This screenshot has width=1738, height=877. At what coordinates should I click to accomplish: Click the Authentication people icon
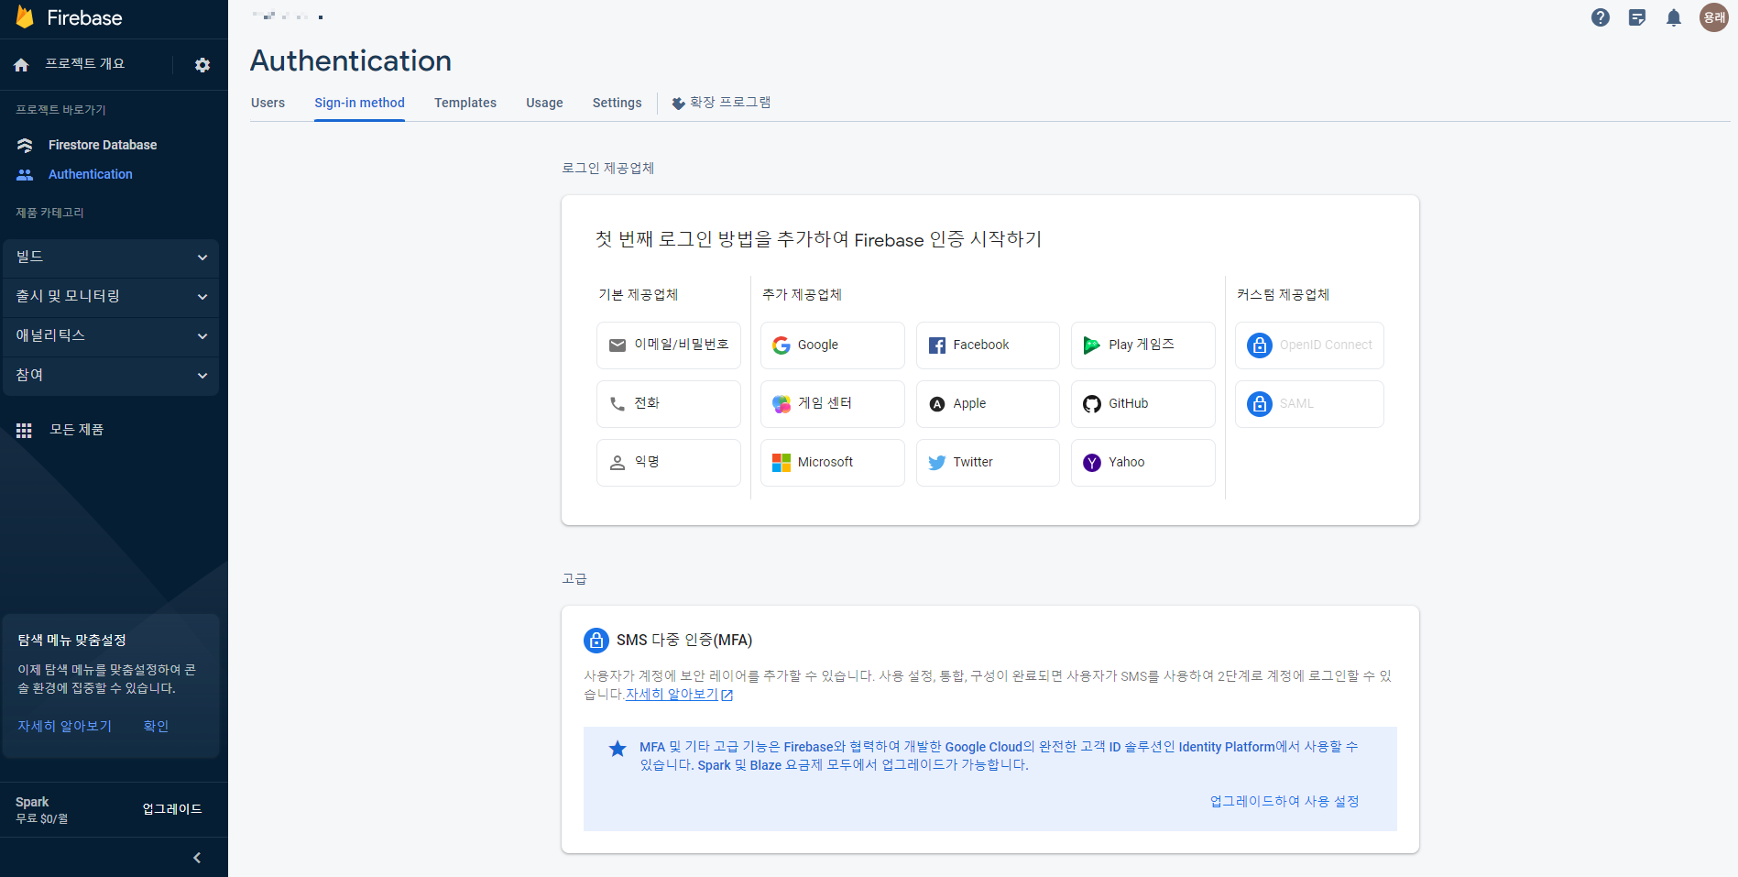click(25, 174)
